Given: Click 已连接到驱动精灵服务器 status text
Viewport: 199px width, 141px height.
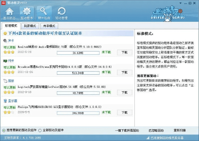Looking at the screenshot, I should [x=167, y=138].
